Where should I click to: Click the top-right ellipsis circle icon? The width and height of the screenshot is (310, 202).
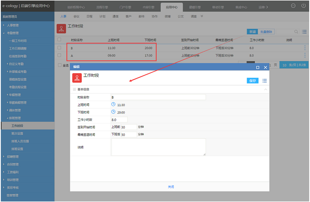(x=293, y=6)
